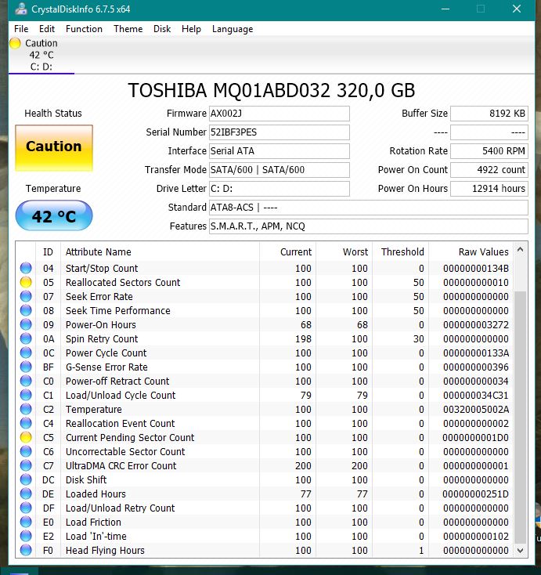This screenshot has height=575, width=541.
Task: Select the C: D: disk tab
Action: [41, 55]
